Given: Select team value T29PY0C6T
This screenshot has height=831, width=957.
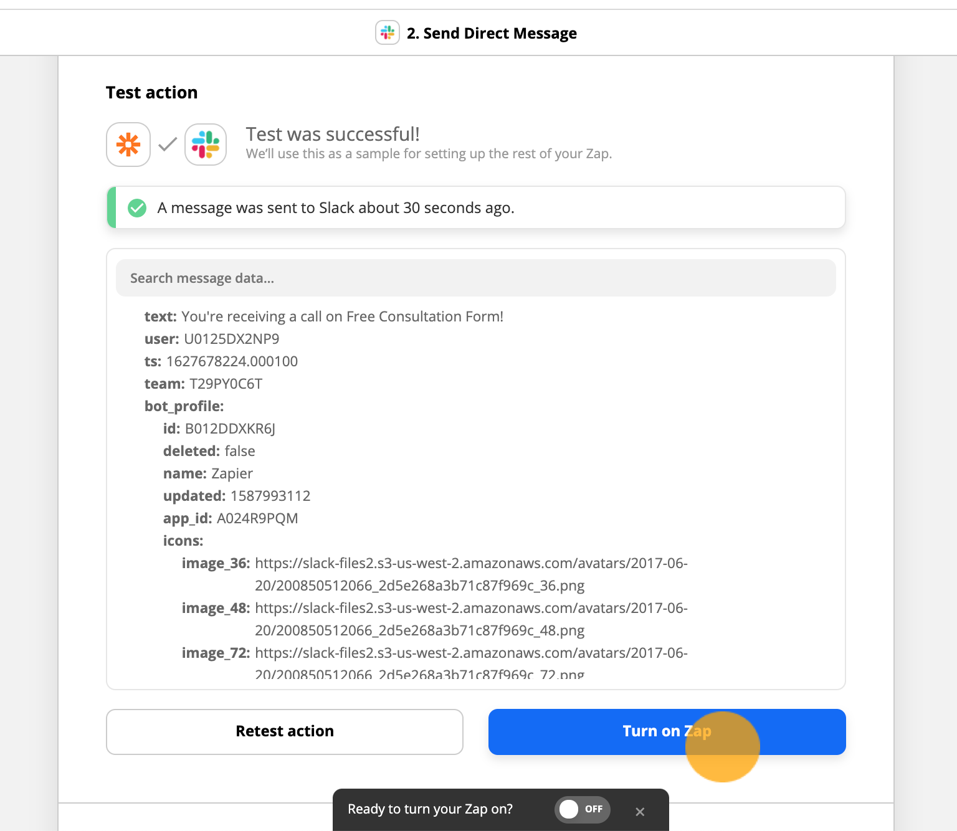Looking at the screenshot, I should [226, 384].
